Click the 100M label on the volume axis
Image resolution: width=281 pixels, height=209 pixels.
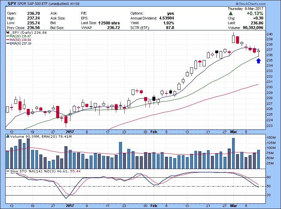pyautogui.click(x=271, y=148)
